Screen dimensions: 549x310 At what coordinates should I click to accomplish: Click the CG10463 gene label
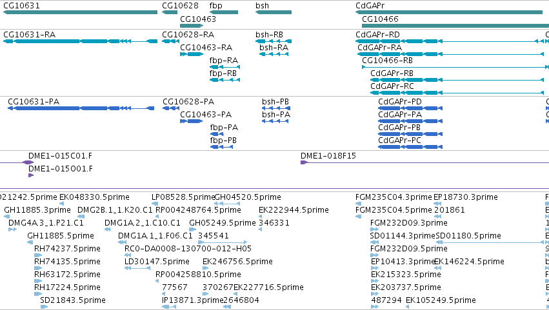click(x=198, y=19)
